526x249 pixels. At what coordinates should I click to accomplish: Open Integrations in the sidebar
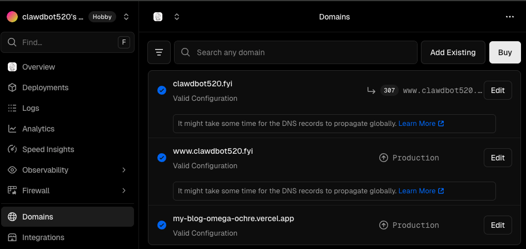[x=43, y=237]
